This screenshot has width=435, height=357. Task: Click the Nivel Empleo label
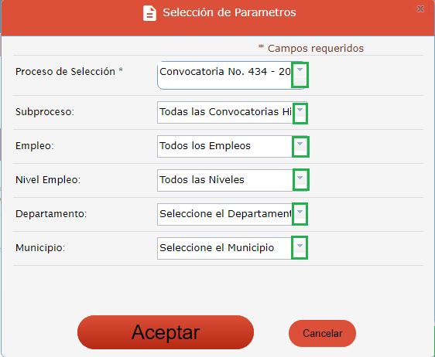point(48,180)
